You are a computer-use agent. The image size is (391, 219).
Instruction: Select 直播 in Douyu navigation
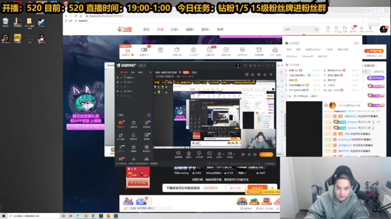160,29
